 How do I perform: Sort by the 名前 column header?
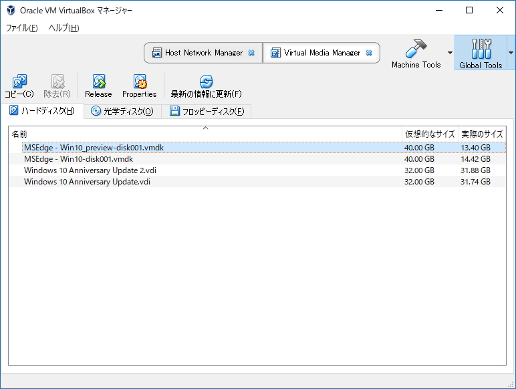(205, 134)
